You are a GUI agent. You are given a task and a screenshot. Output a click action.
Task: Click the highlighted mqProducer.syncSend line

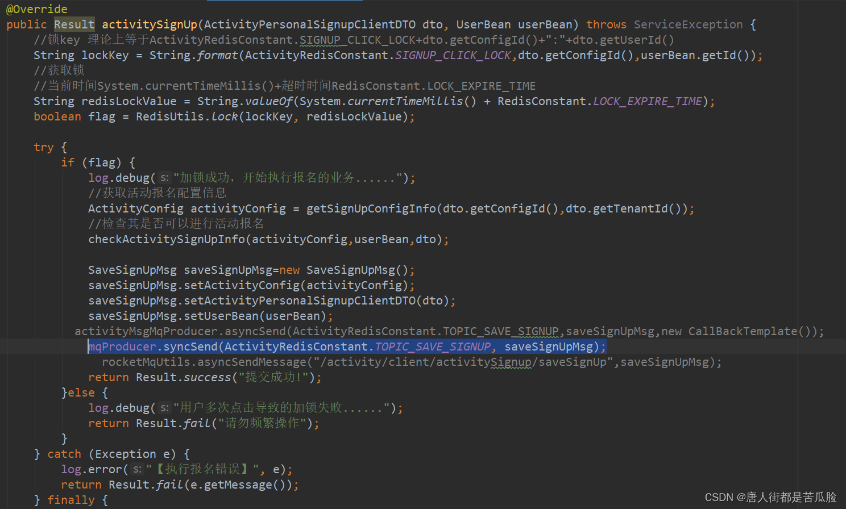click(347, 347)
